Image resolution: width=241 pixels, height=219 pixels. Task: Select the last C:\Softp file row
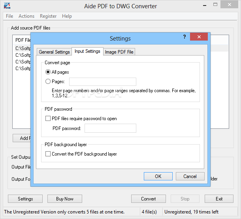point(23,68)
